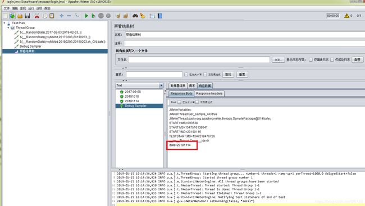Open the first menu bar item
Screen dimensions: 365x206
(x=7, y=8)
